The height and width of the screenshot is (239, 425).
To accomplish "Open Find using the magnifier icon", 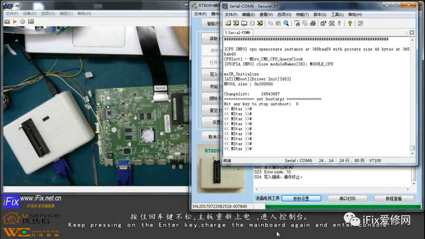I will [x=286, y=23].
